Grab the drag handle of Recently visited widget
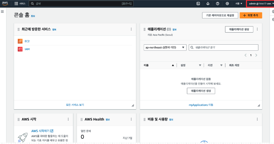This screenshot has height=144, width=274. point(18,29)
